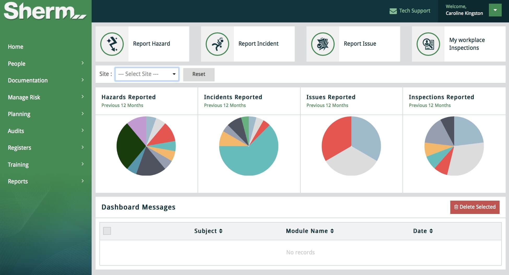
Task: Sort messages by Subject column arrows
Action: (x=221, y=231)
